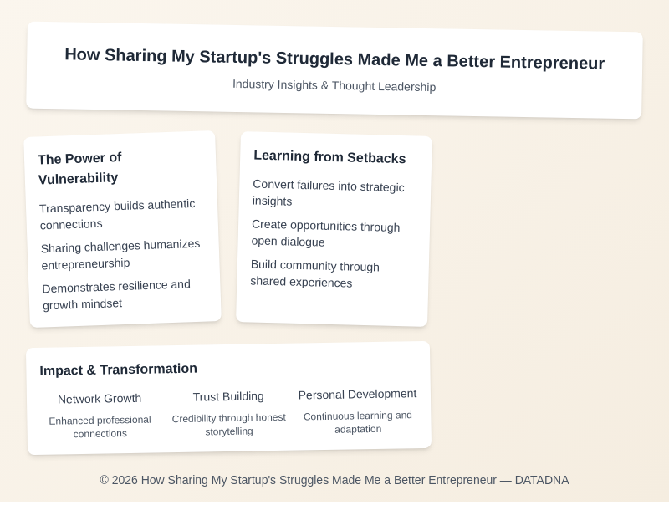
Task: Click Sharing challenges humanizes entrepreneurship item
Action: (120, 253)
